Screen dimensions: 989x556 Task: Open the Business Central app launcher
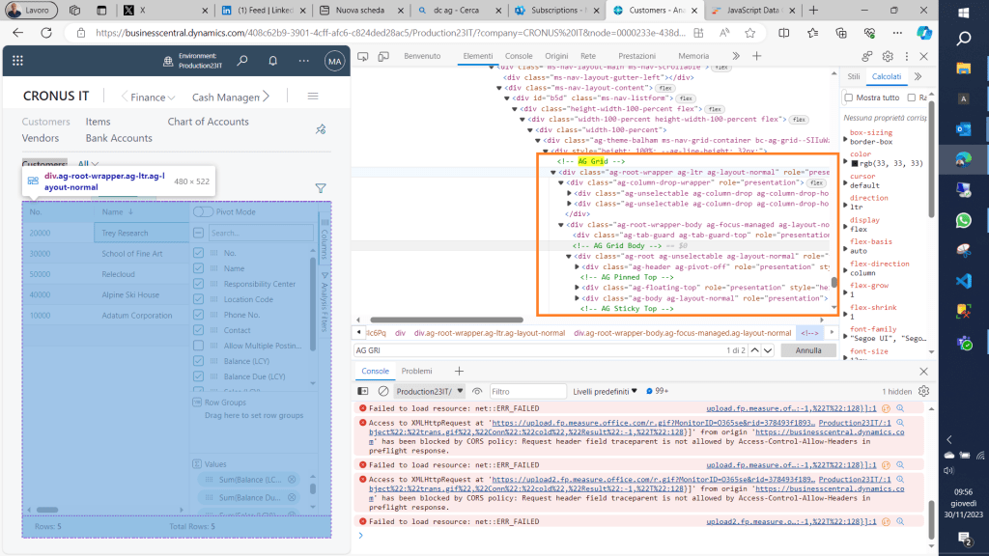pyautogui.click(x=17, y=61)
